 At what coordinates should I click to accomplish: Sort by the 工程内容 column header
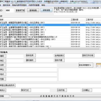tap(93, 20)
